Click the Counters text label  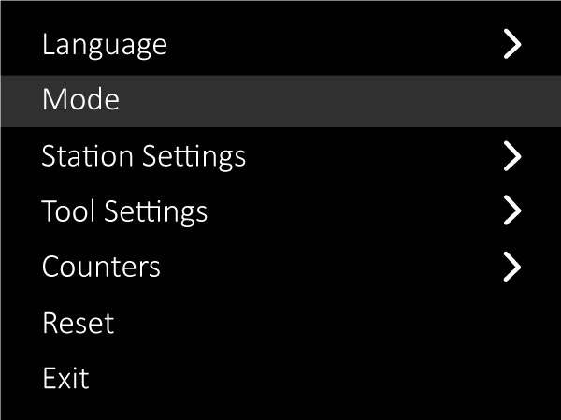point(101,267)
